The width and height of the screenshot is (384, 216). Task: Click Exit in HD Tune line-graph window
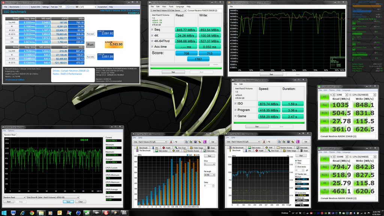(x=306, y=141)
